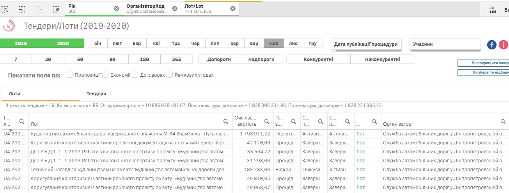
Task: Filter by Неконкурентні procedures
Action: 383,60
